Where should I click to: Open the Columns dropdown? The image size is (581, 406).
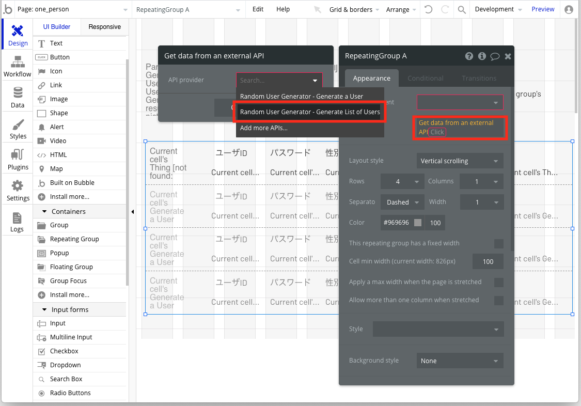(481, 181)
